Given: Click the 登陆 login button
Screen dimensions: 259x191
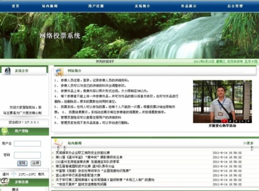Looking at the screenshot, I should pos(22,163).
